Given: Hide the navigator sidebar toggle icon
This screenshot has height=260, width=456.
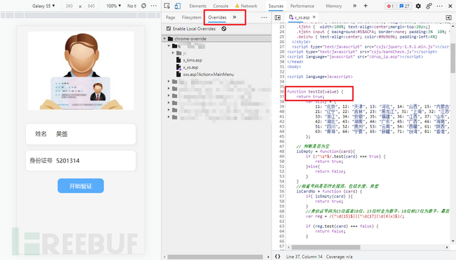Looking at the screenshot, I should pyautogui.click(x=278, y=17).
